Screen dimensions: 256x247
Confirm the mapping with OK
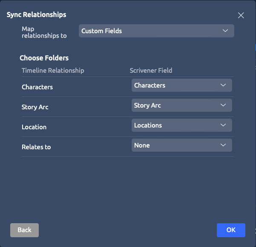231,230
